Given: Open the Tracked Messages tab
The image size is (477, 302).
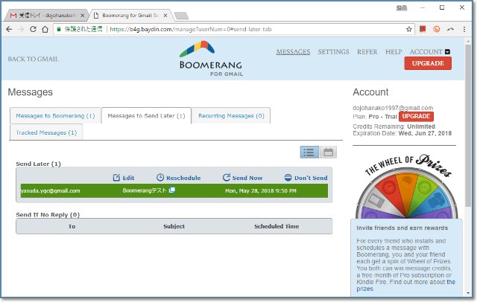Looking at the screenshot, I should tap(46, 132).
